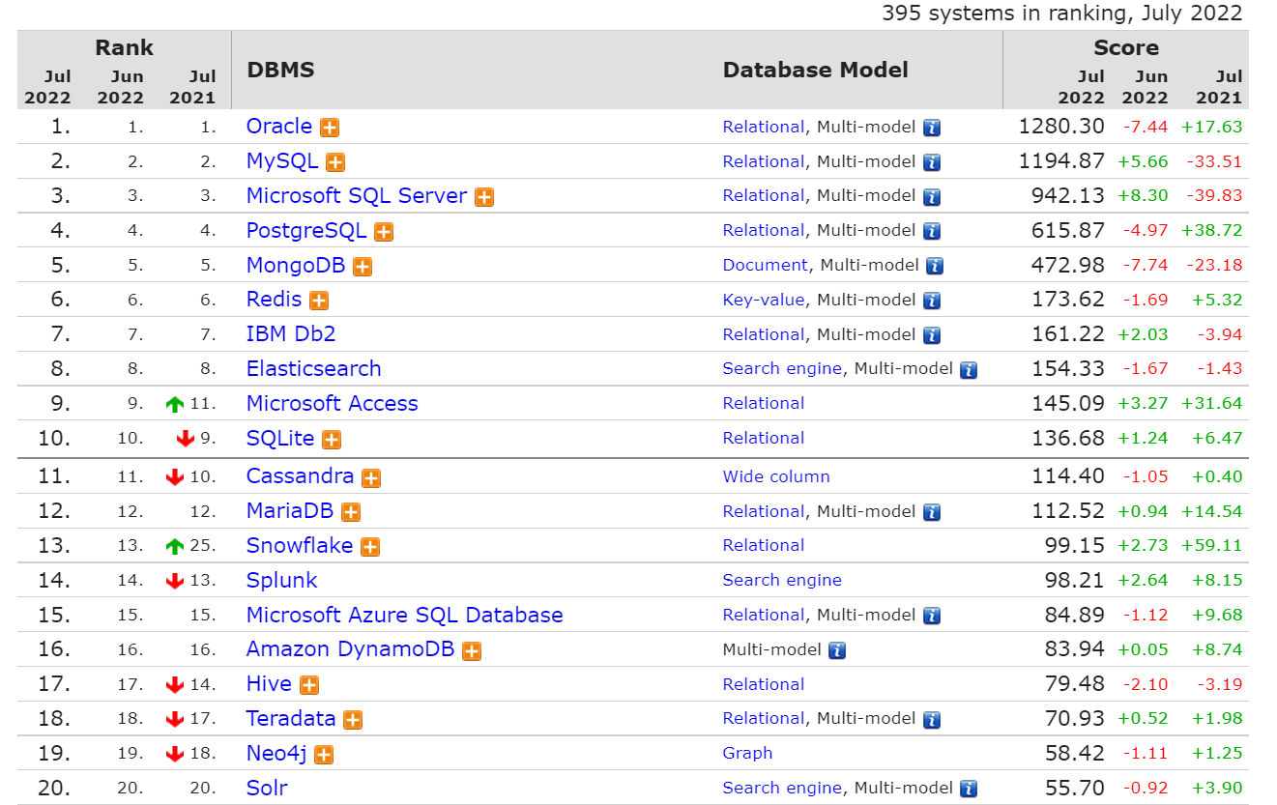The width and height of the screenshot is (1277, 805).
Task: Click Key-value database model link
Action: [763, 300]
